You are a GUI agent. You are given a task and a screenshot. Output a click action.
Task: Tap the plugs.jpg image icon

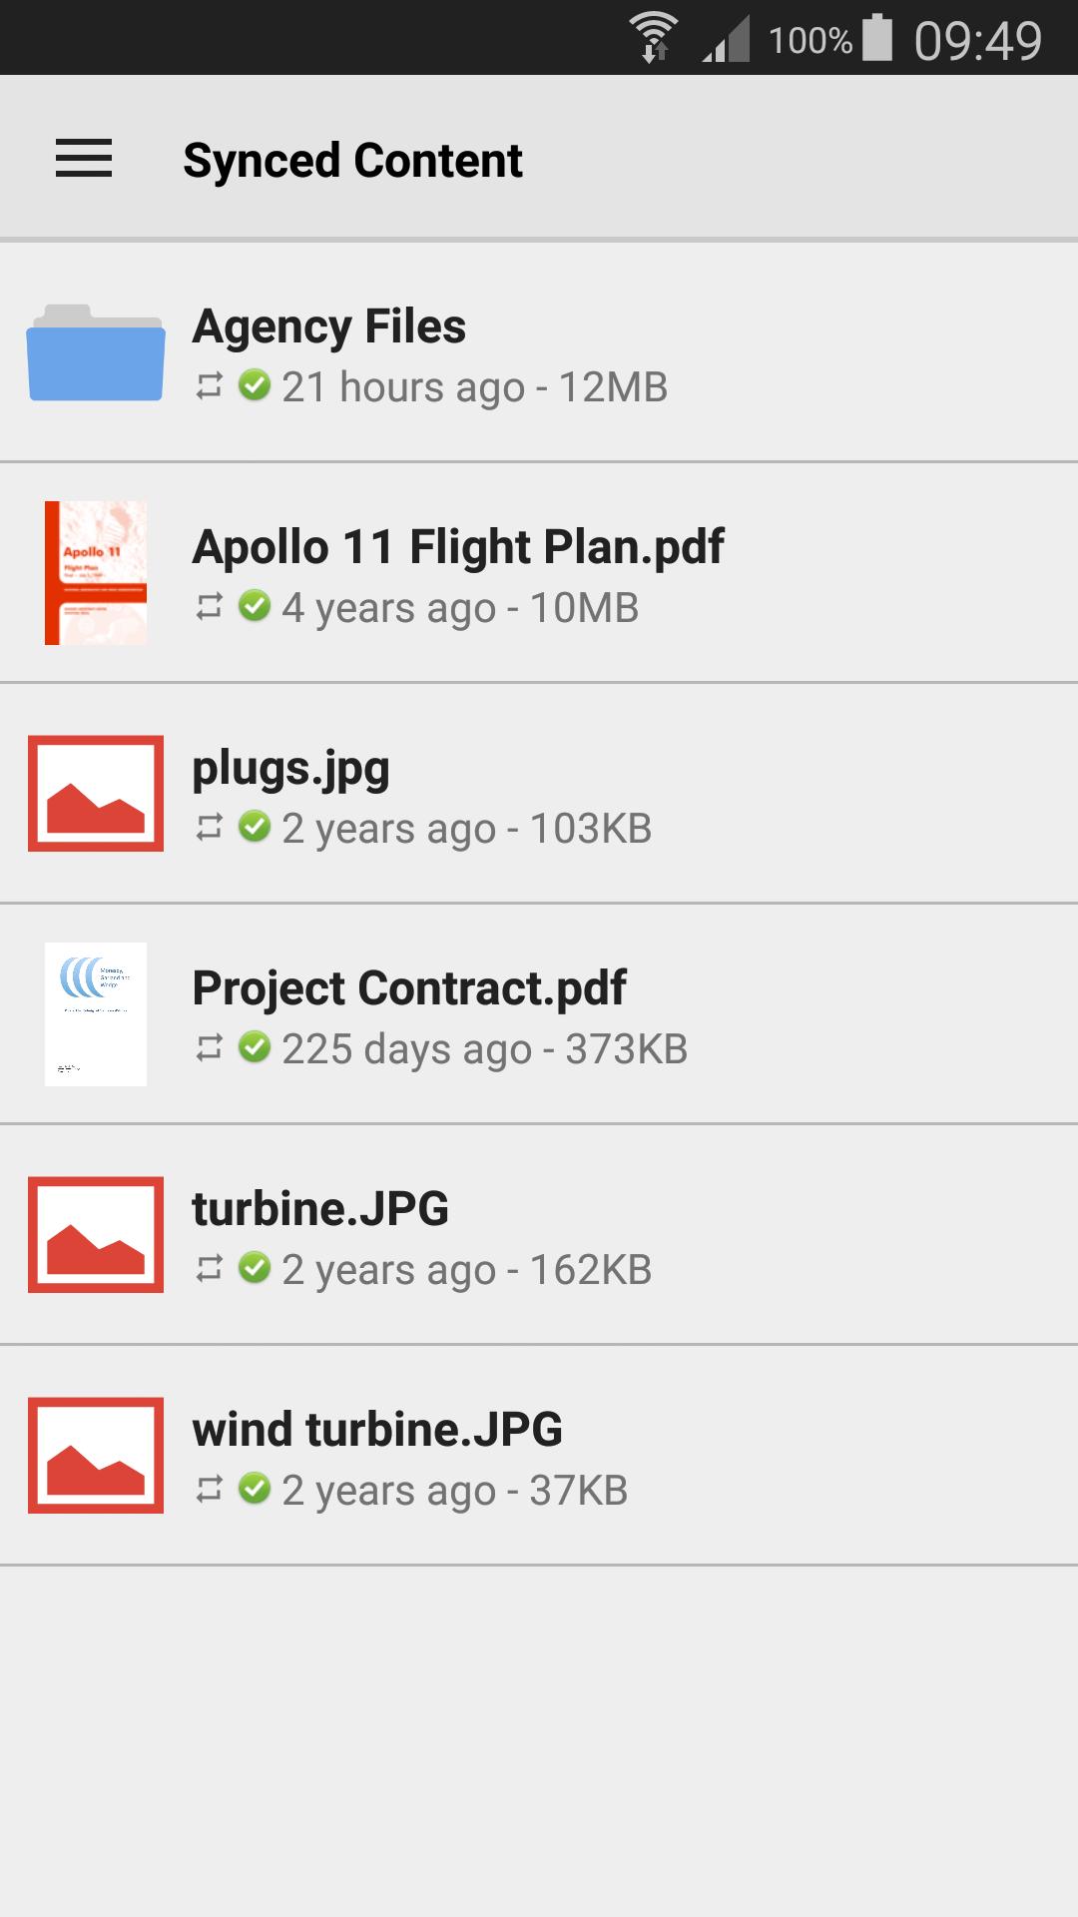(96, 794)
